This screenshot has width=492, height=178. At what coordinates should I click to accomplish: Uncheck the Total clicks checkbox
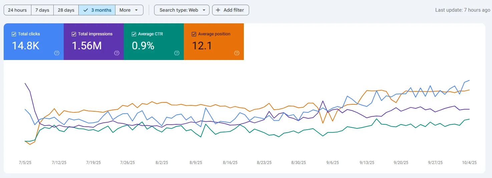[x=14, y=34]
